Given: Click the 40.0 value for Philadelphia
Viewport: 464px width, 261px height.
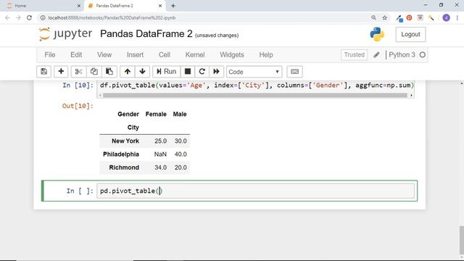Looking at the screenshot, I should (181, 154).
